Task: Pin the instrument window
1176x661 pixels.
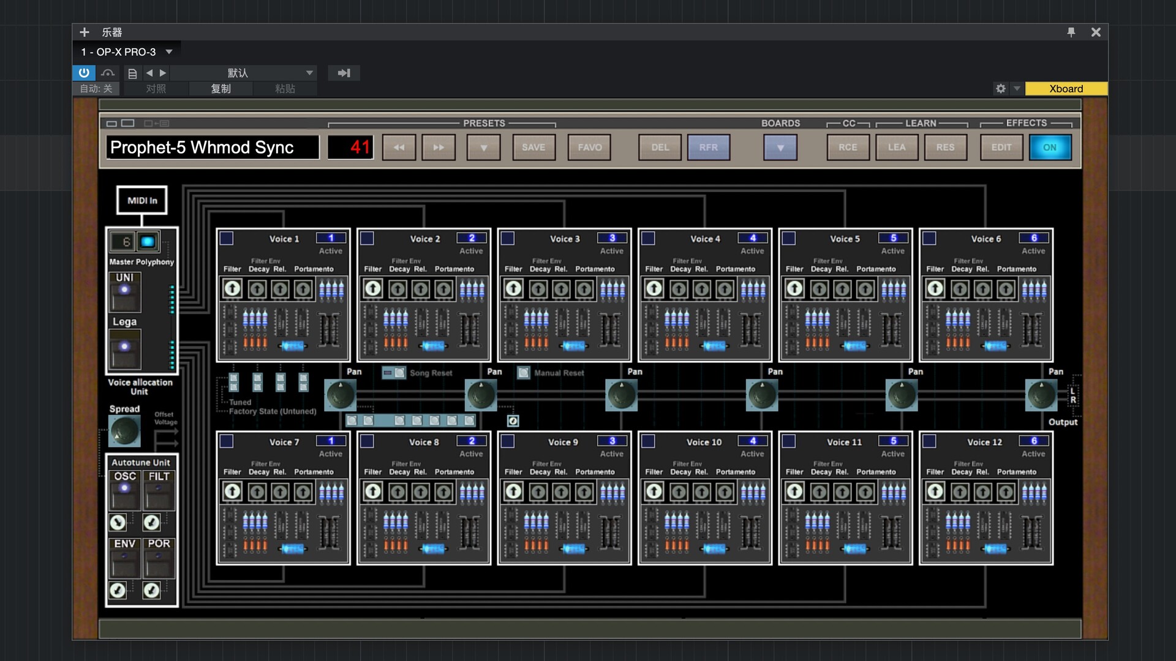Action: tap(1071, 32)
